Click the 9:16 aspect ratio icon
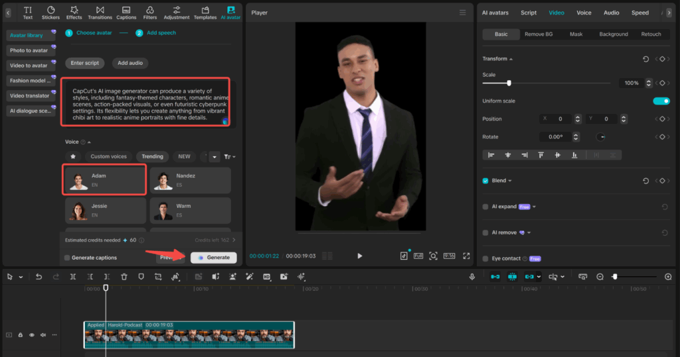This screenshot has width=680, height=357. [450, 256]
